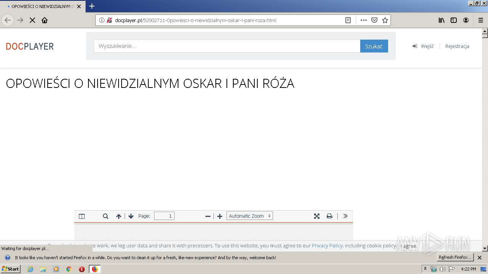Click the Refresh Firefox button
Screen dimensions: 488x274
click(x=455, y=257)
